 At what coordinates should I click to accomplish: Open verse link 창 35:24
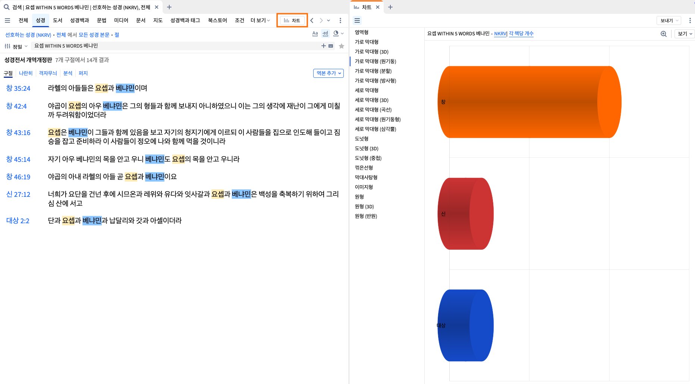[18, 89]
